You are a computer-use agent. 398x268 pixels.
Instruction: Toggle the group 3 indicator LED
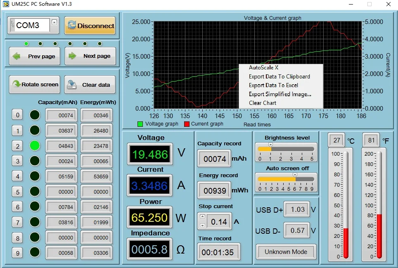click(35, 161)
